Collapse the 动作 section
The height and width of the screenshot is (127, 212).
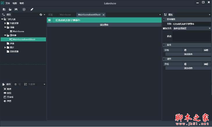coord(164,59)
